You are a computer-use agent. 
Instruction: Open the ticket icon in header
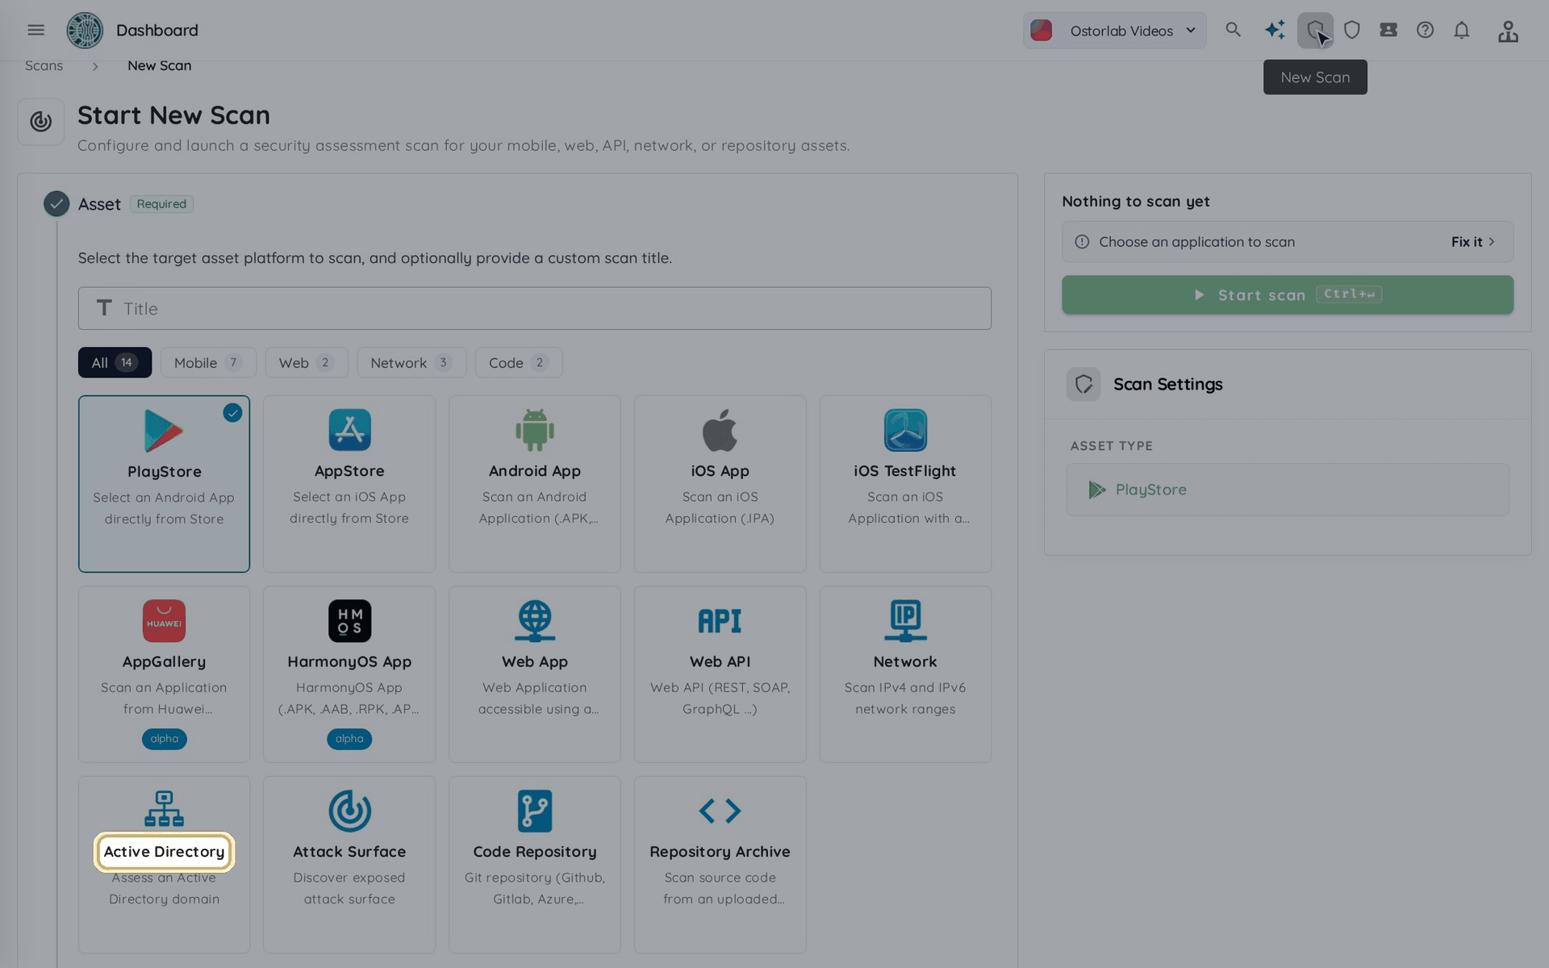coord(1388,30)
